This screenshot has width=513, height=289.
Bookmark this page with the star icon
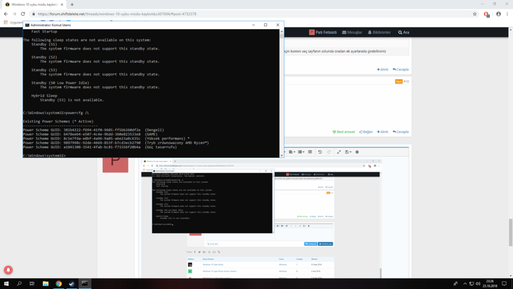coord(474,14)
